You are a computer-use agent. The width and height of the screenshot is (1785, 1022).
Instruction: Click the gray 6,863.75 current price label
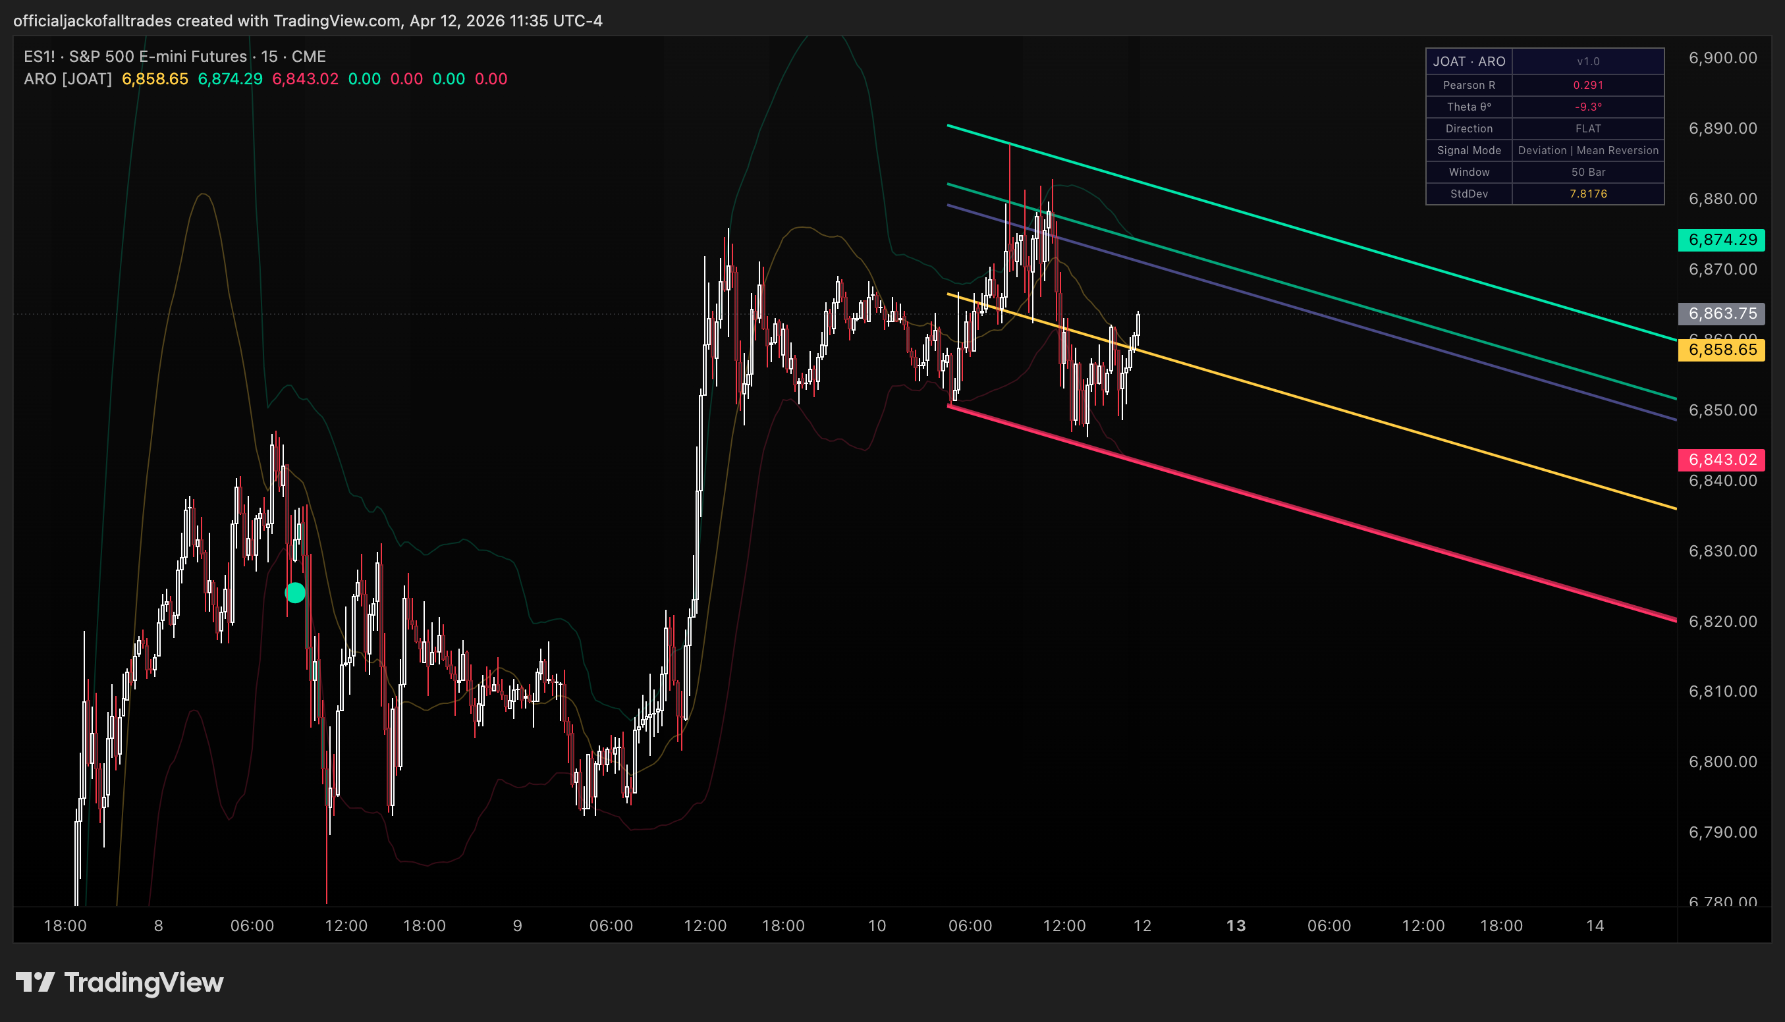1722,313
